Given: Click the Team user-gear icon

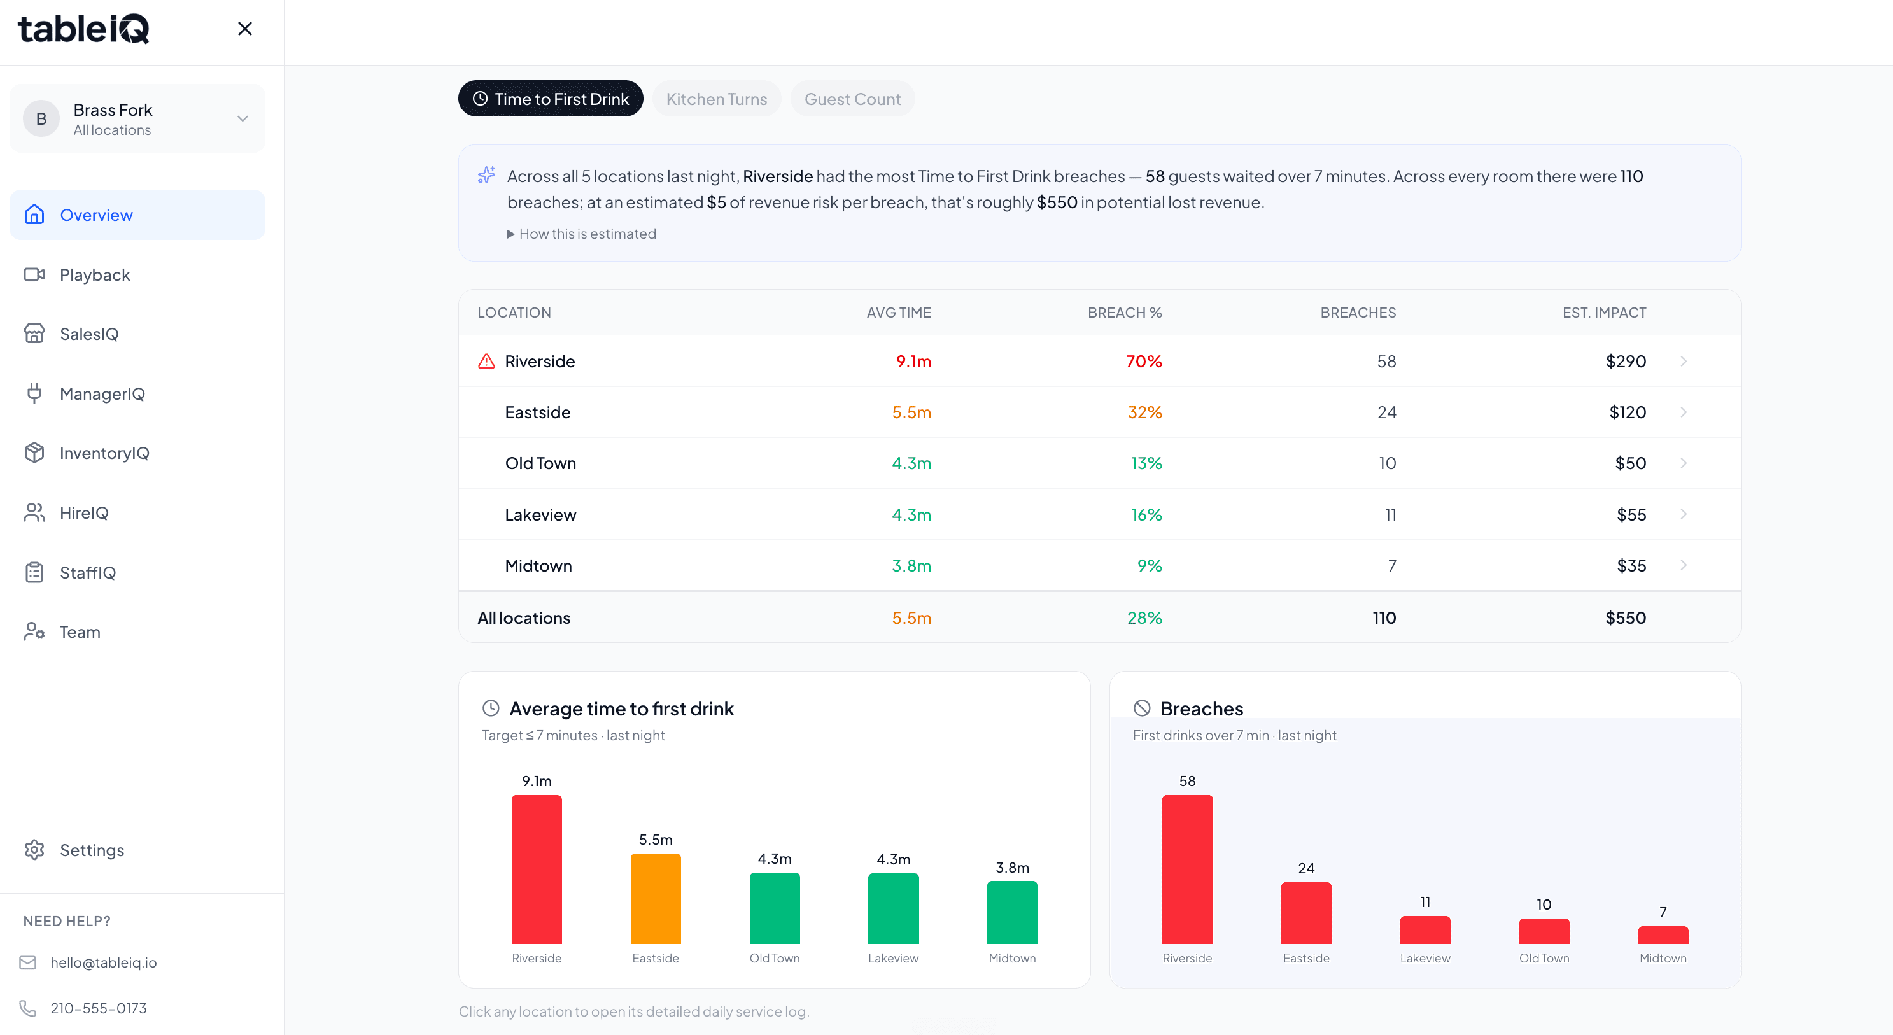Looking at the screenshot, I should click(x=34, y=631).
